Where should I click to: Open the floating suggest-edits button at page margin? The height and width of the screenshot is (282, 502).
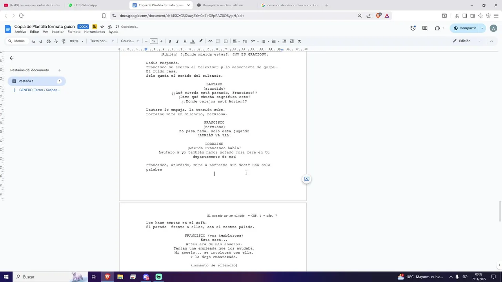pyautogui.click(x=307, y=179)
